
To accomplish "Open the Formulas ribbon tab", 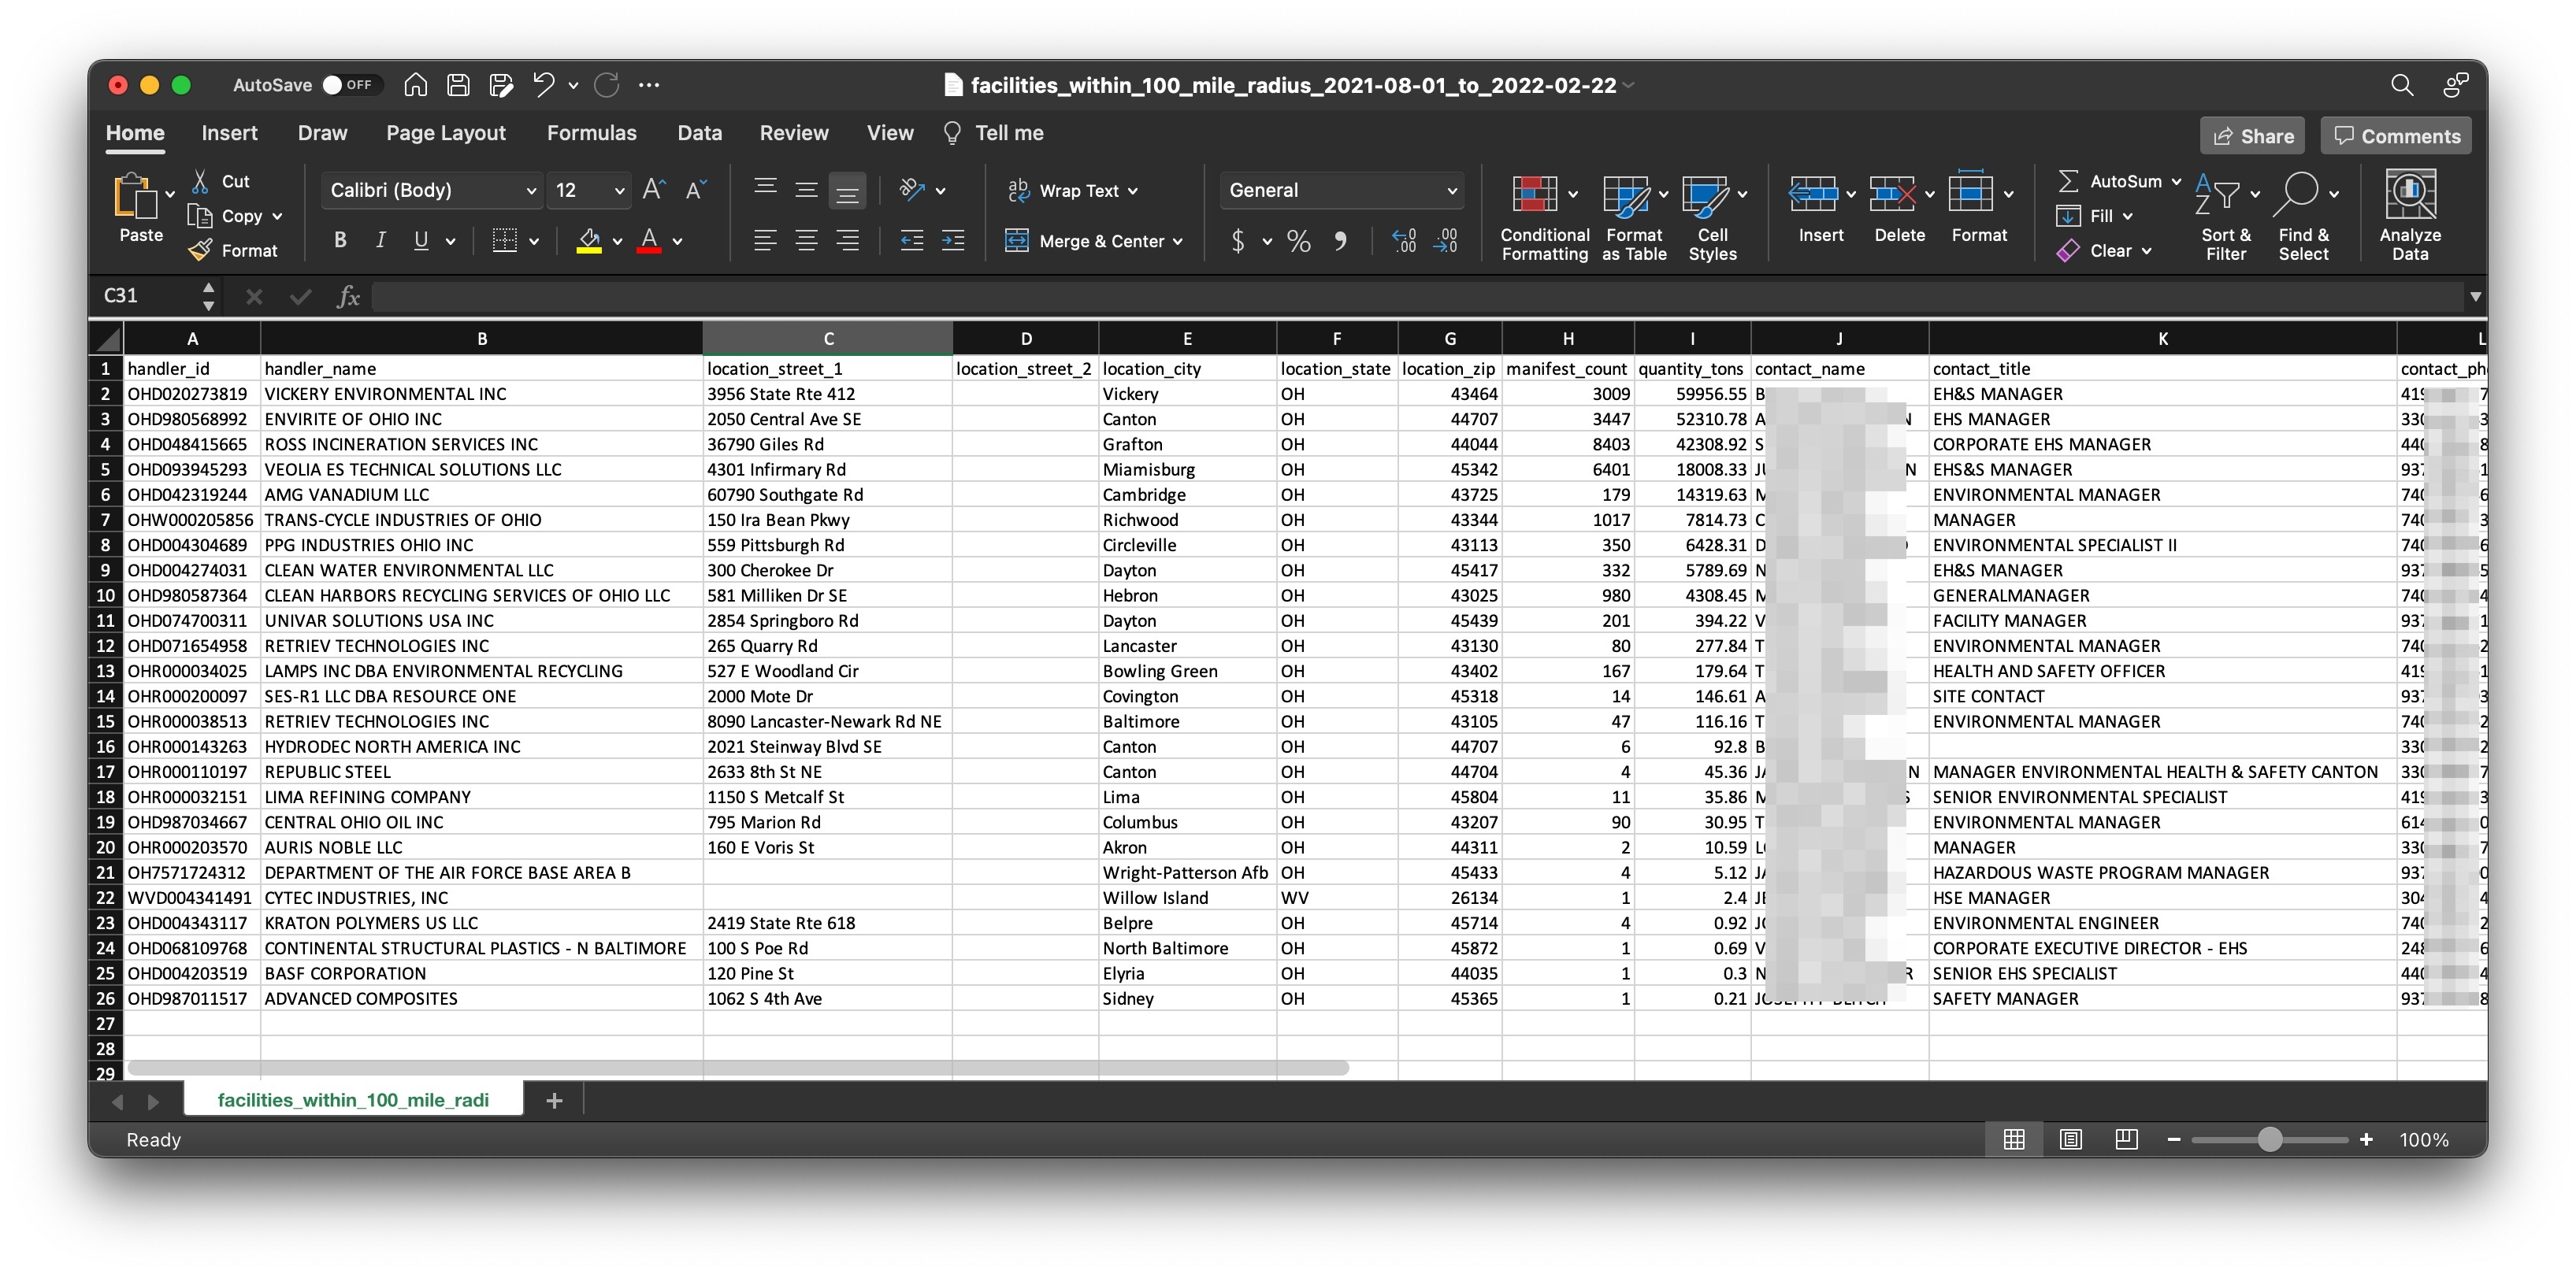I will pos(591,133).
